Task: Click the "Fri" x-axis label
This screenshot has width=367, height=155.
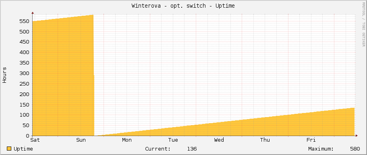Action: pyautogui.click(x=311, y=140)
